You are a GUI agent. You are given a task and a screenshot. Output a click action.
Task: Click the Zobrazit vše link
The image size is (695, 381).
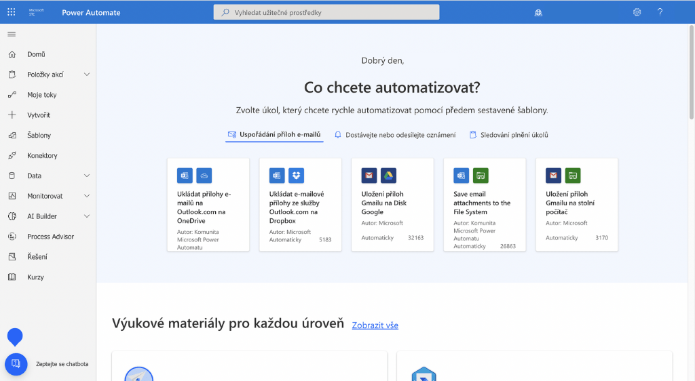(x=375, y=325)
